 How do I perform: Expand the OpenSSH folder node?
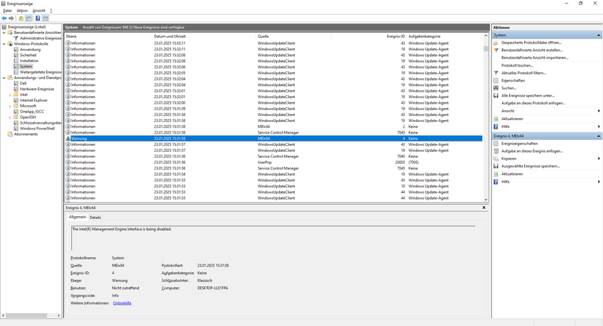point(10,117)
